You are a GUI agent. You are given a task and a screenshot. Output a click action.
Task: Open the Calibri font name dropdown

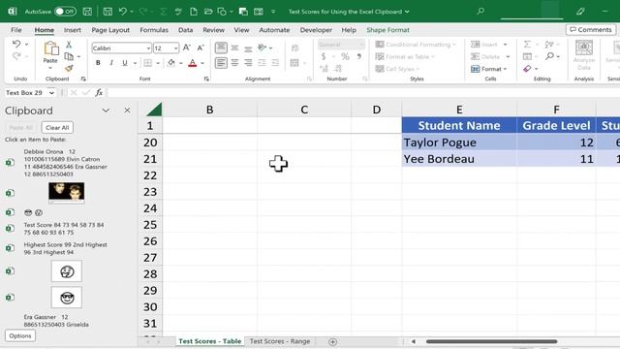(x=148, y=48)
